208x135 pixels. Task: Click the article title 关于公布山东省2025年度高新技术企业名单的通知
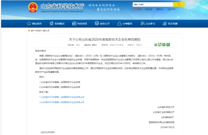tap(104, 40)
